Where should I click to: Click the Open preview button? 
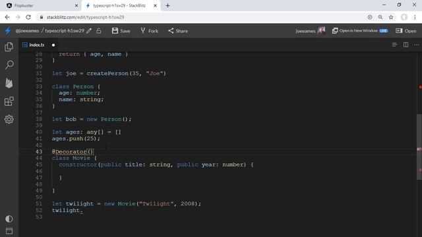coord(406,31)
